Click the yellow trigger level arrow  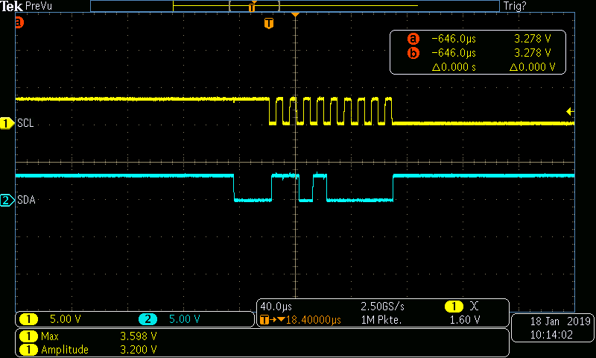coord(570,111)
